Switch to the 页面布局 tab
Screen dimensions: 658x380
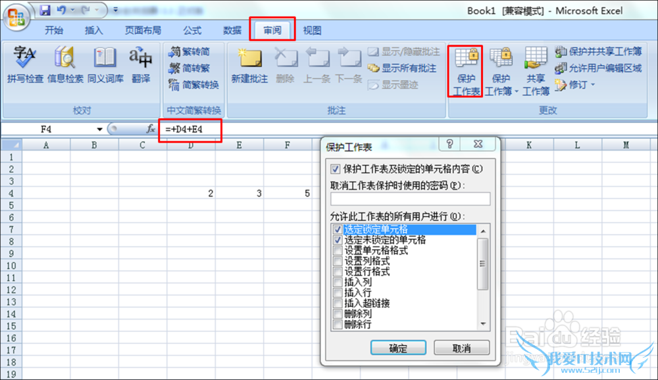tap(143, 30)
